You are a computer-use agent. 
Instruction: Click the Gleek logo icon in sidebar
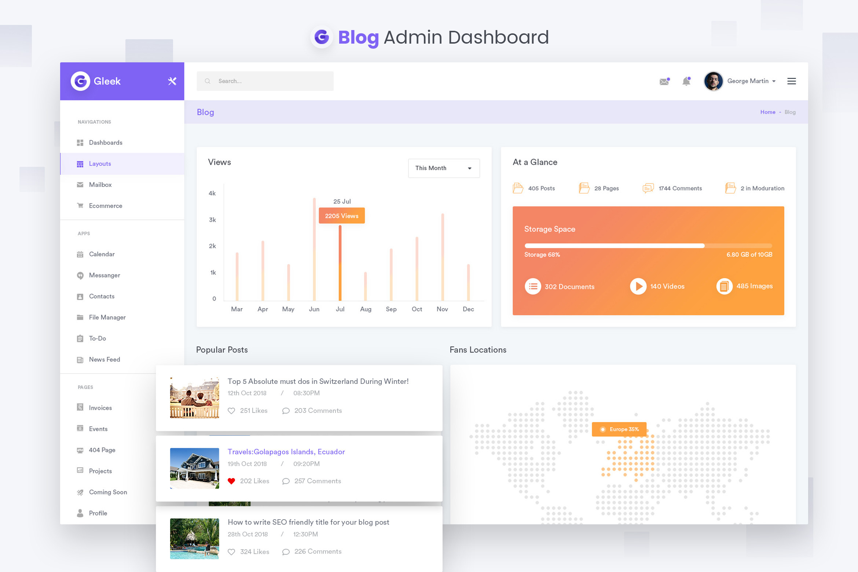click(x=80, y=81)
